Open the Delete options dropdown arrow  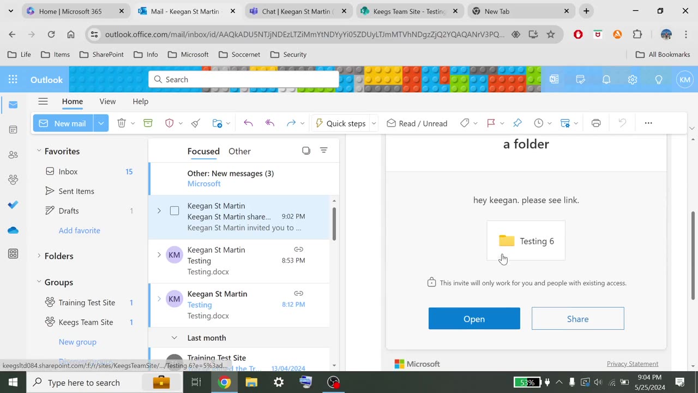pyautogui.click(x=133, y=123)
